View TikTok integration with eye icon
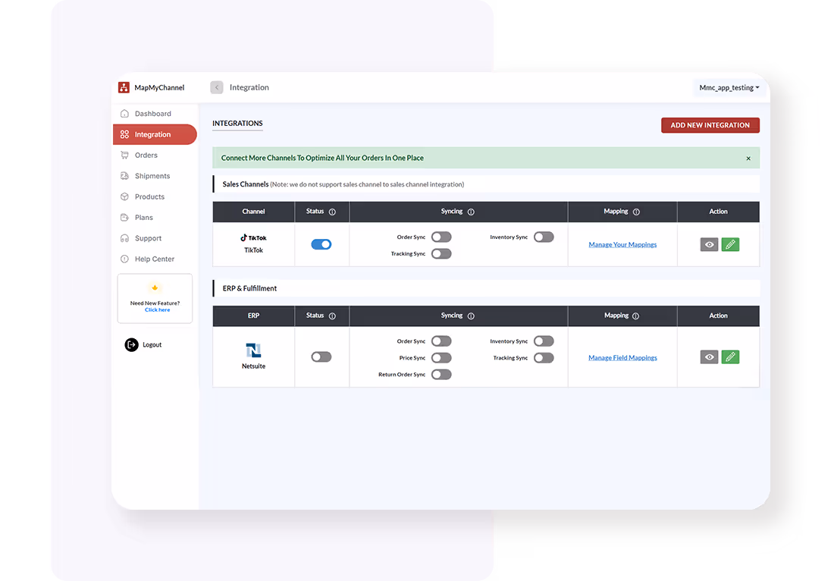 click(x=709, y=244)
